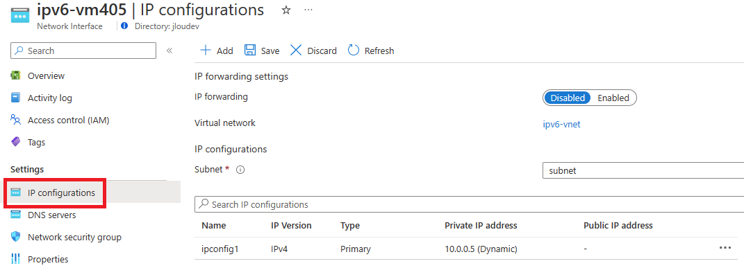Click the Directory info icon
Viewport: 744px width, 268px height.
coord(124,26)
